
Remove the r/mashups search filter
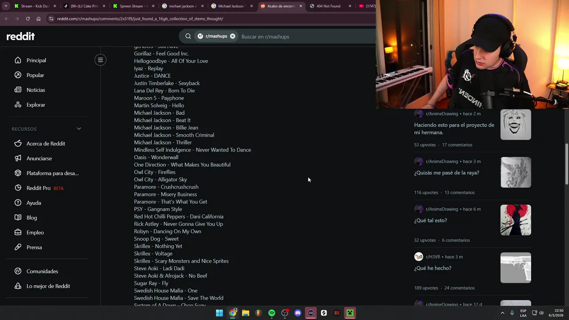[x=232, y=36]
